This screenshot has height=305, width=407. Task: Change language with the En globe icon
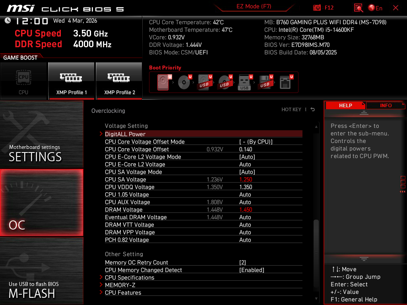pyautogui.click(x=375, y=8)
